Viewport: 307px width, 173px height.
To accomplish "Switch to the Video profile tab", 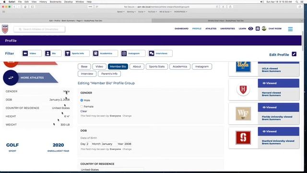I will [x=99, y=66].
